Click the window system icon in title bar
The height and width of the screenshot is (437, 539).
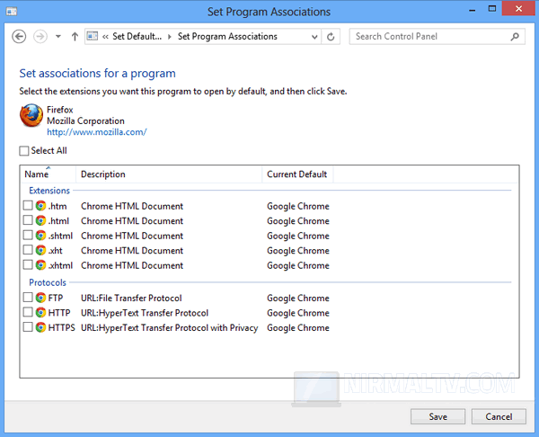(x=12, y=12)
